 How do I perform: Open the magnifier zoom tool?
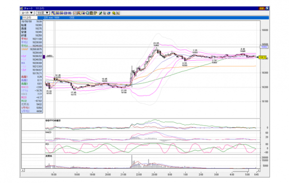click(88, 13)
